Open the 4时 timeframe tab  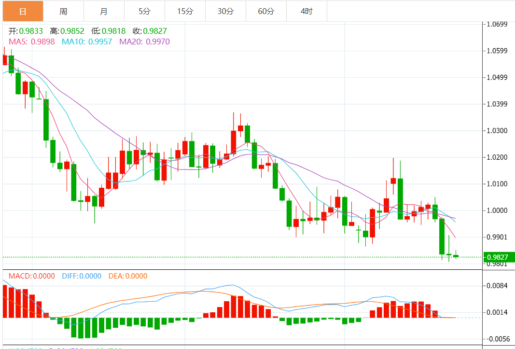(x=306, y=11)
